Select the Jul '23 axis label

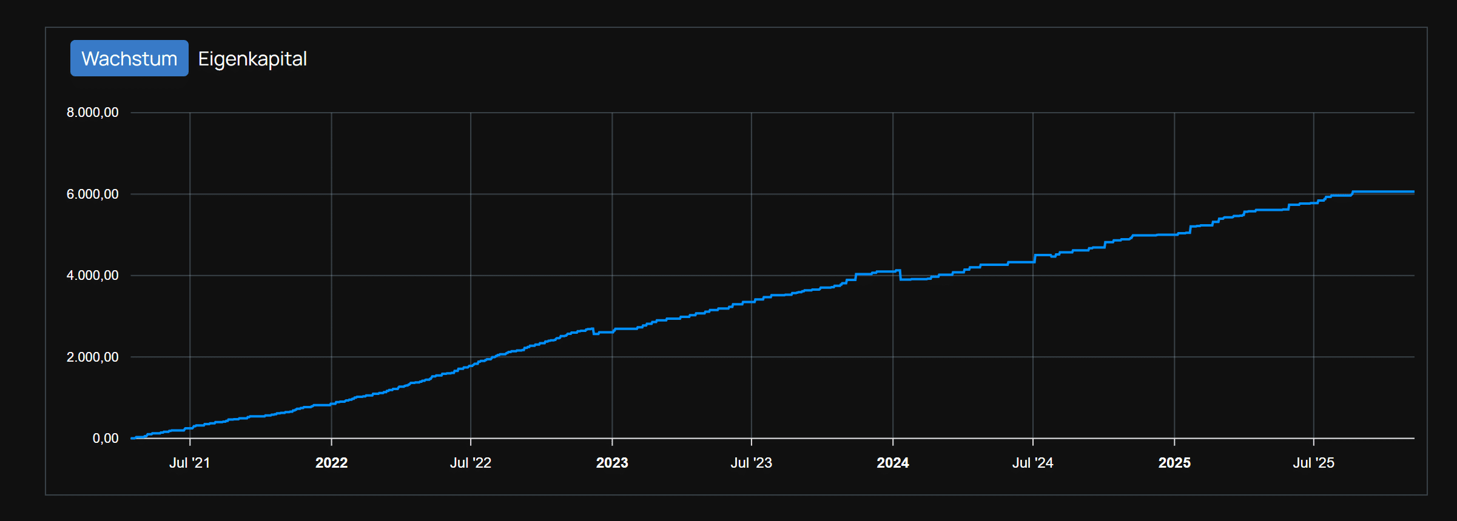click(x=751, y=463)
